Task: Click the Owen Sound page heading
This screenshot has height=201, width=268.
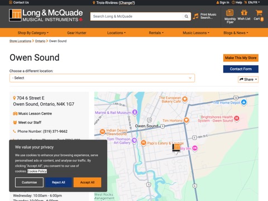Action: coord(35,58)
